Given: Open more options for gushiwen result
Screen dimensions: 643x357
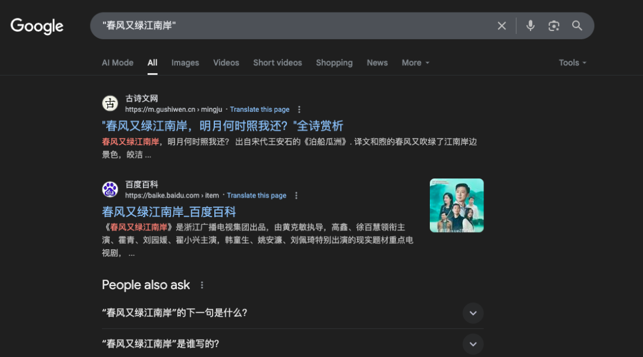Looking at the screenshot, I should (x=299, y=109).
